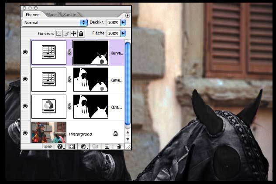Create a new layer group folder
Image resolution: width=276 pixels, height=184 pixels.
[x=95, y=147]
